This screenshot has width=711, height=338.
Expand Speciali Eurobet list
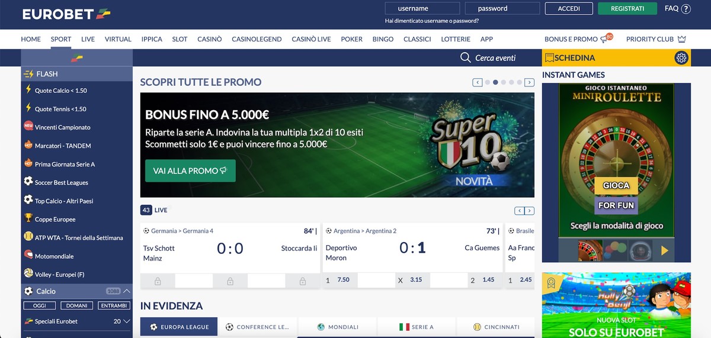[126, 321]
